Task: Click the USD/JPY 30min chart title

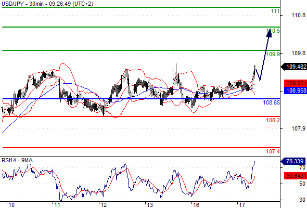Action: (47, 4)
